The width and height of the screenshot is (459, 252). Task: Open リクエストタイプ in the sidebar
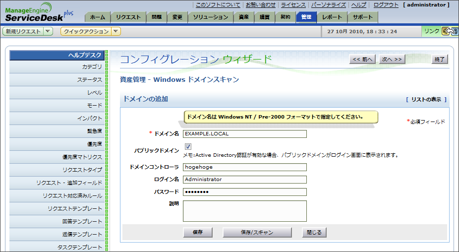pyautogui.click(x=57, y=170)
